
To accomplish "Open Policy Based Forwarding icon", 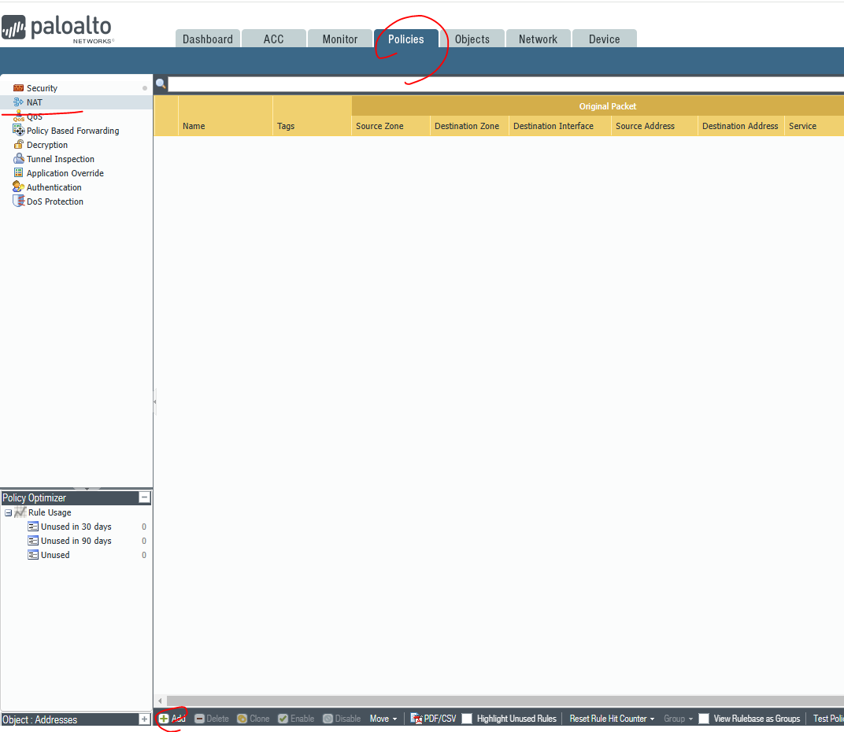I will pos(18,130).
